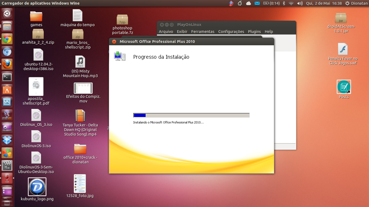The image size is (369, 207).
Task: Click the red globe tray indicator
Action: point(231,3)
